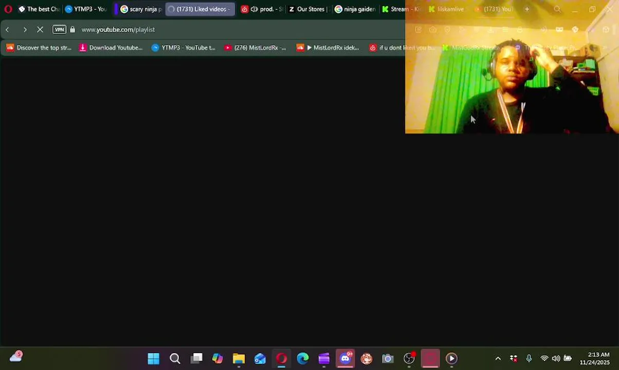Switch to 'Our Stores' tab
The image size is (619, 370).
tap(308, 9)
